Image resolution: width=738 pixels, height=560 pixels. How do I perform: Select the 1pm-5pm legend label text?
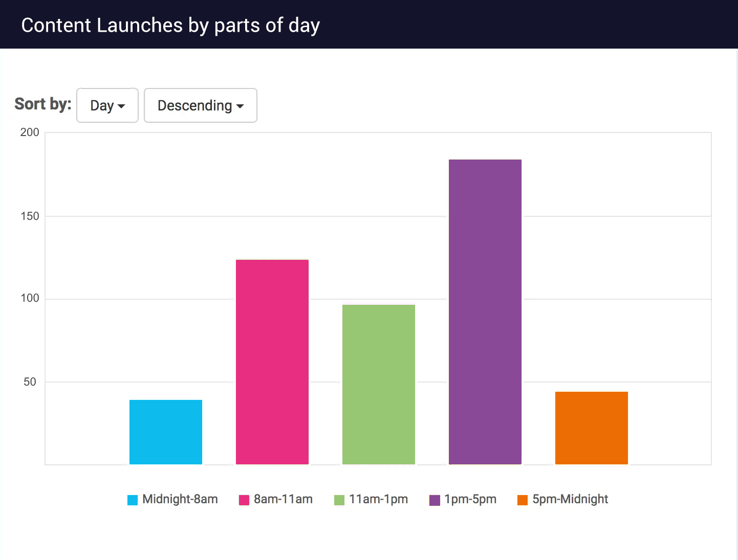(x=469, y=499)
